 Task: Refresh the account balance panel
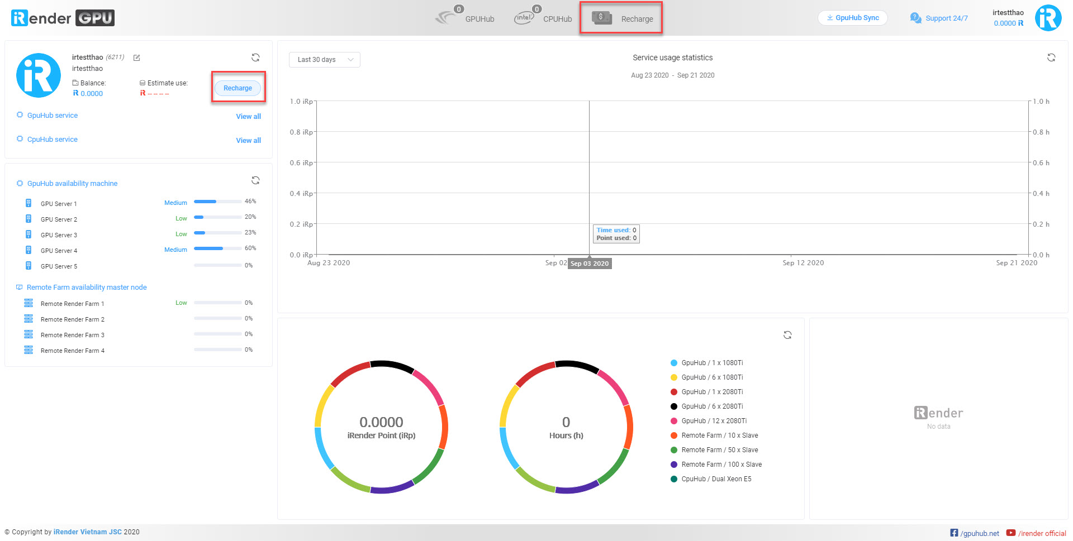click(255, 58)
